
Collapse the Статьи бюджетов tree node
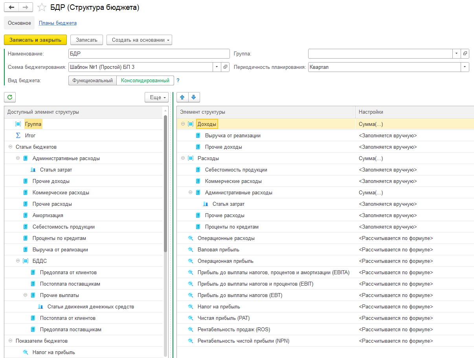click(x=10, y=147)
